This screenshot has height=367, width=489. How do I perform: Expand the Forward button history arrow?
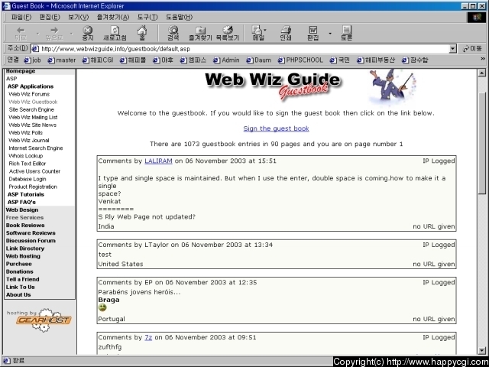pyautogui.click(x=71, y=34)
